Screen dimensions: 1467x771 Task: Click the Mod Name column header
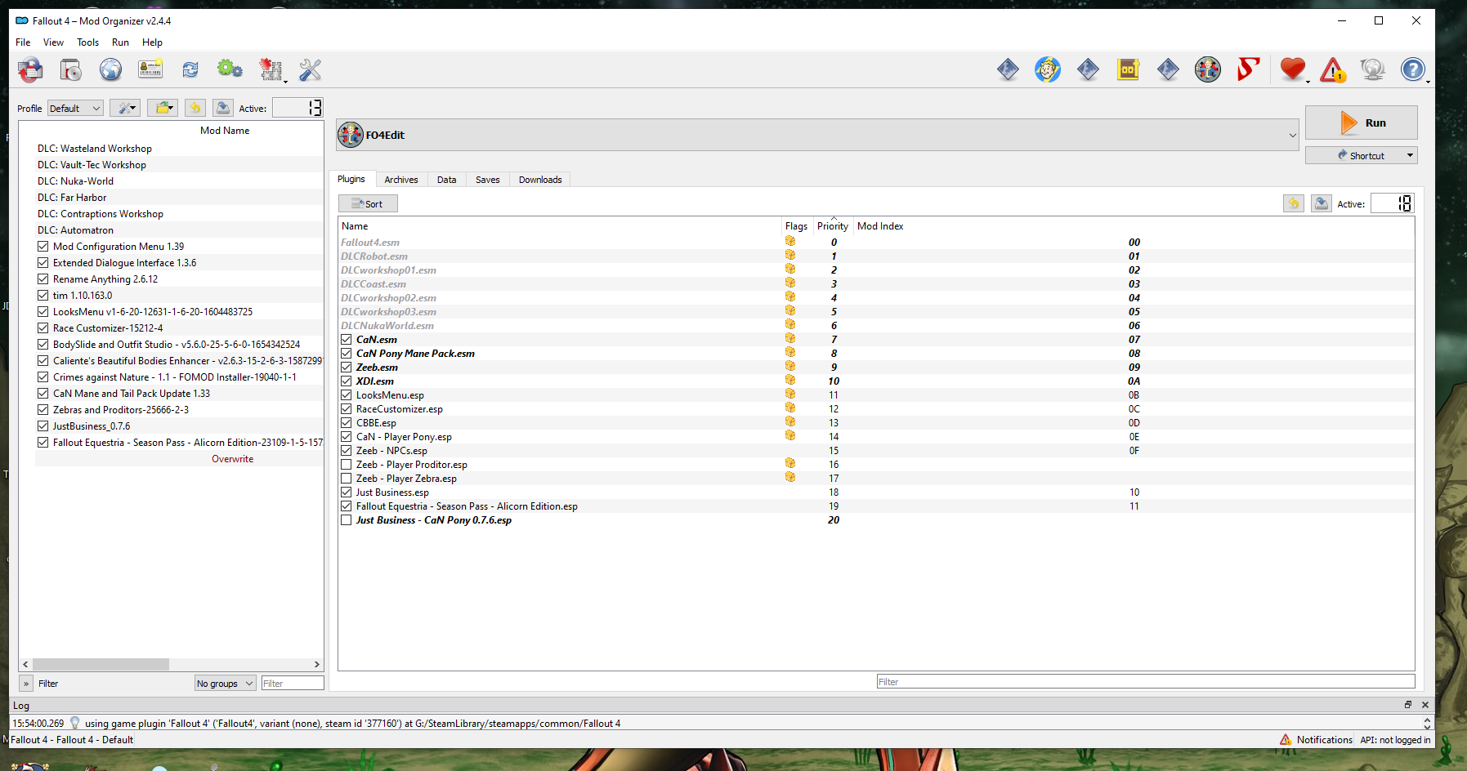click(225, 131)
